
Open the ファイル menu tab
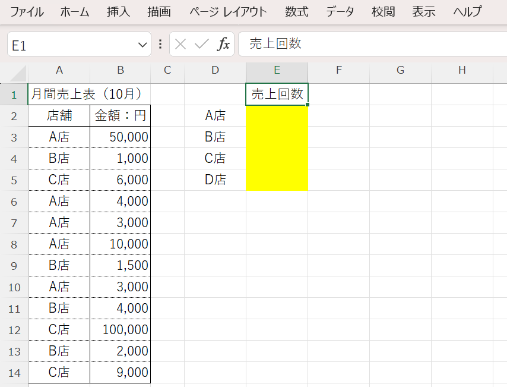click(27, 12)
